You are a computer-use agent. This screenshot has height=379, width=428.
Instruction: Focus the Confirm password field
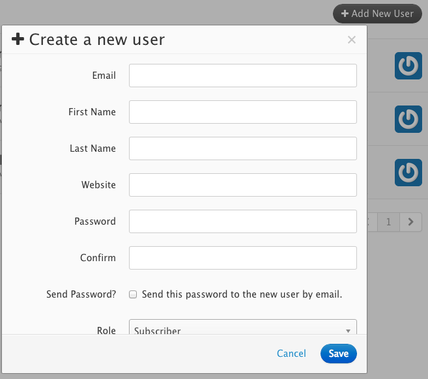(x=242, y=258)
